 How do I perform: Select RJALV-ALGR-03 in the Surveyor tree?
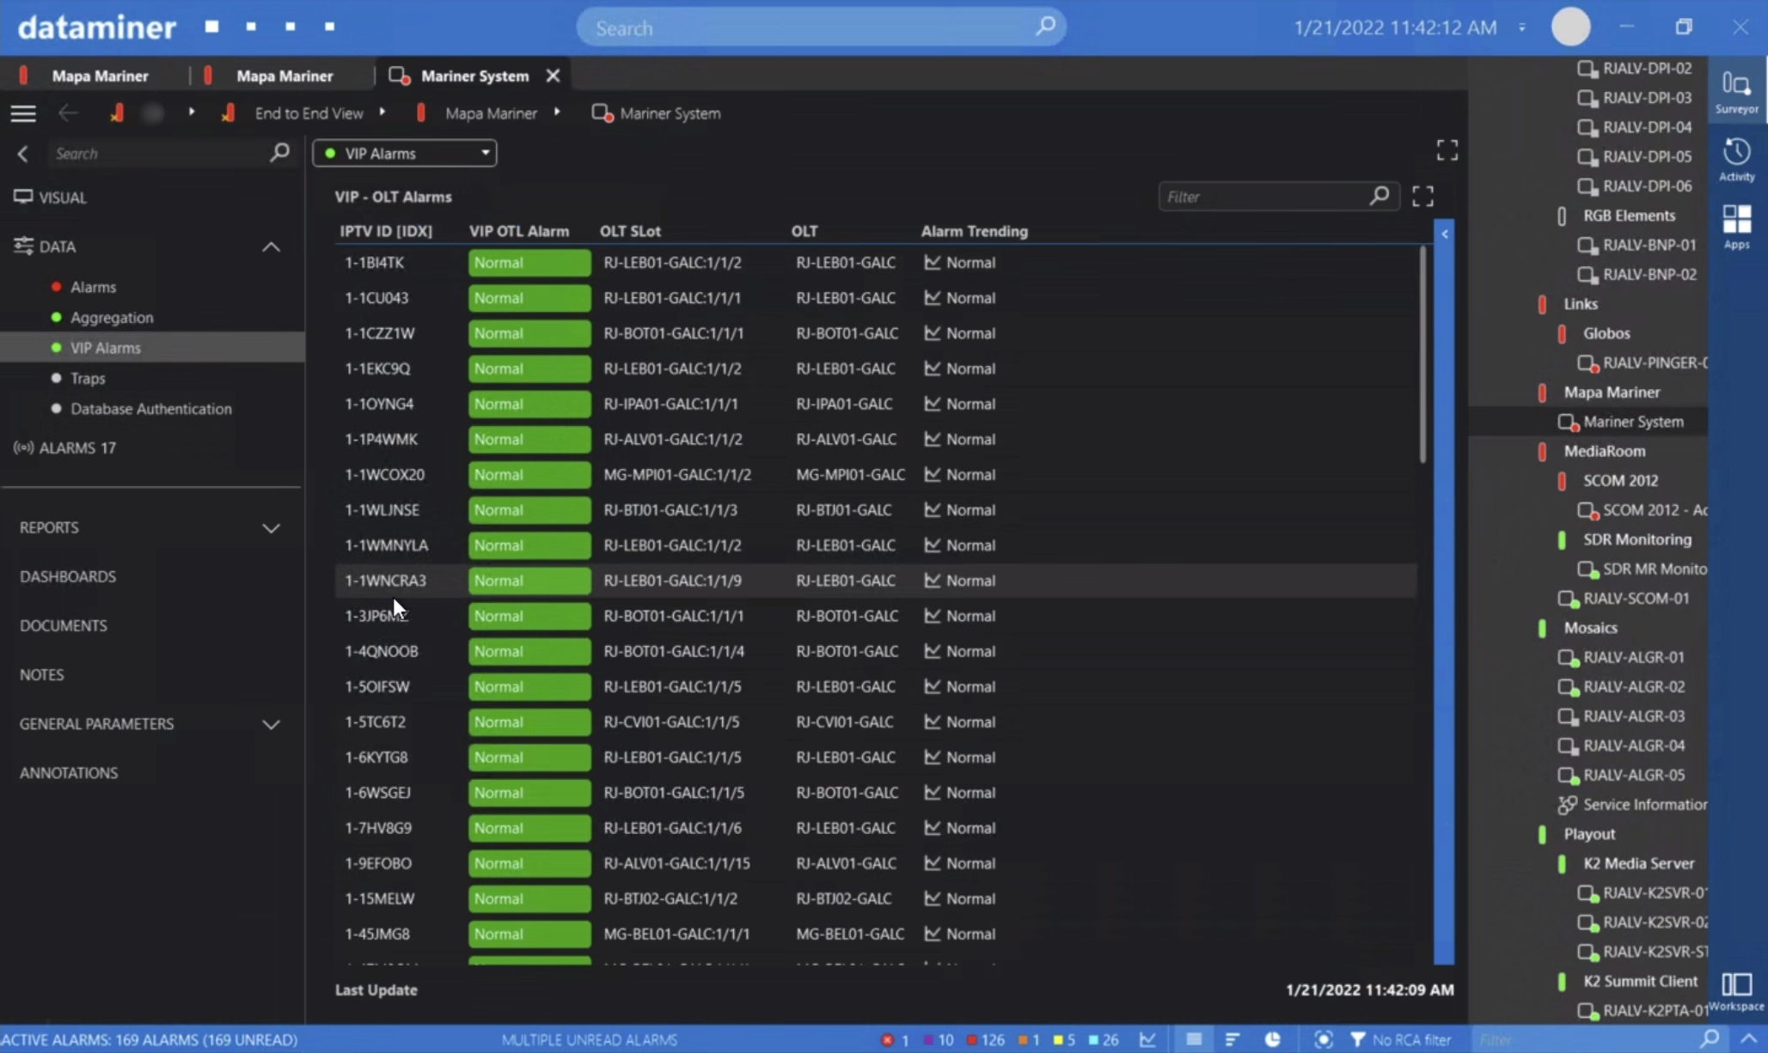click(x=1633, y=716)
